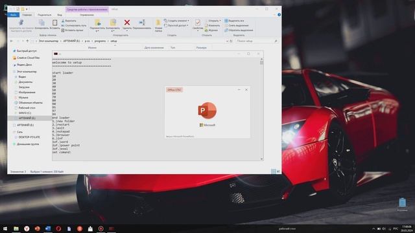Click Edit (Изменить) in ribbon
The width and height of the screenshot is (415, 233).
(212, 25)
